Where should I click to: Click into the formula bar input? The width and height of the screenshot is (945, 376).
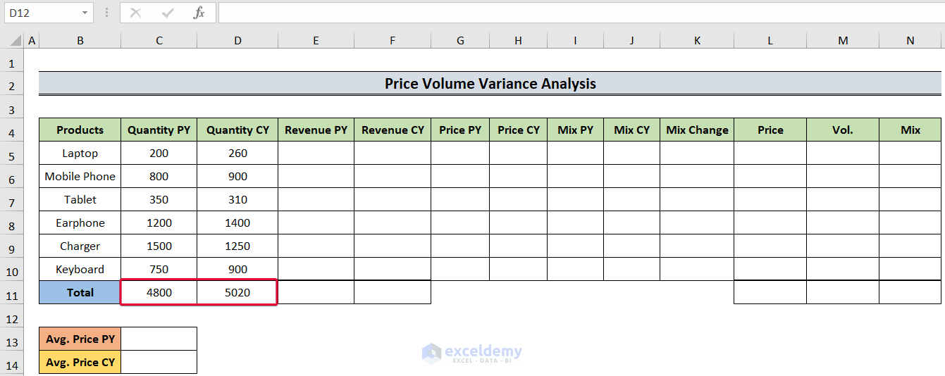(x=578, y=13)
